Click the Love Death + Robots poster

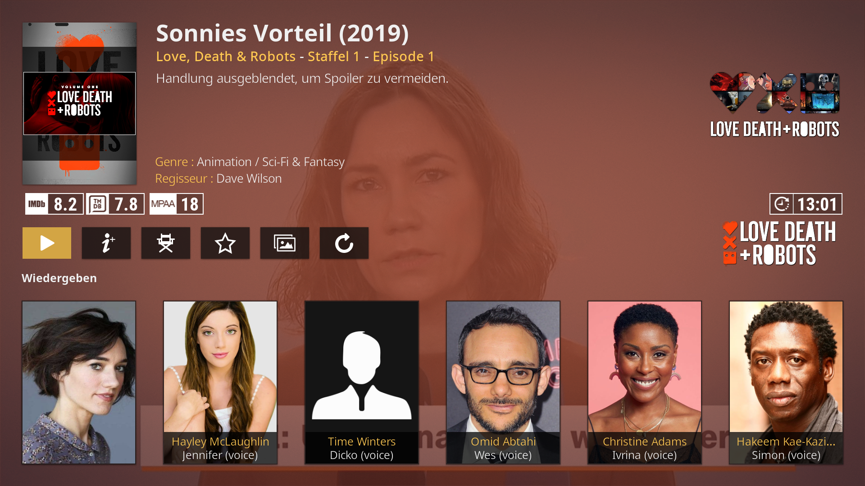tap(80, 103)
